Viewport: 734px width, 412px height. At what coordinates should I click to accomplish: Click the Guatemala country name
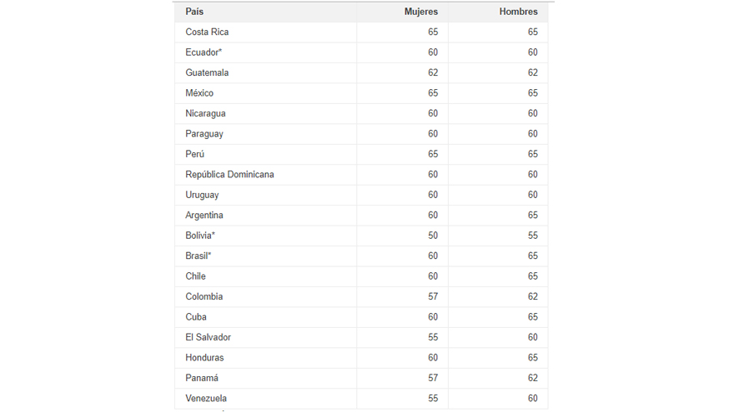coord(207,72)
